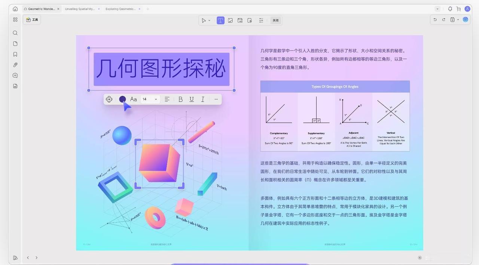Click paragraph starting 几何学是数学中

pos(334,59)
